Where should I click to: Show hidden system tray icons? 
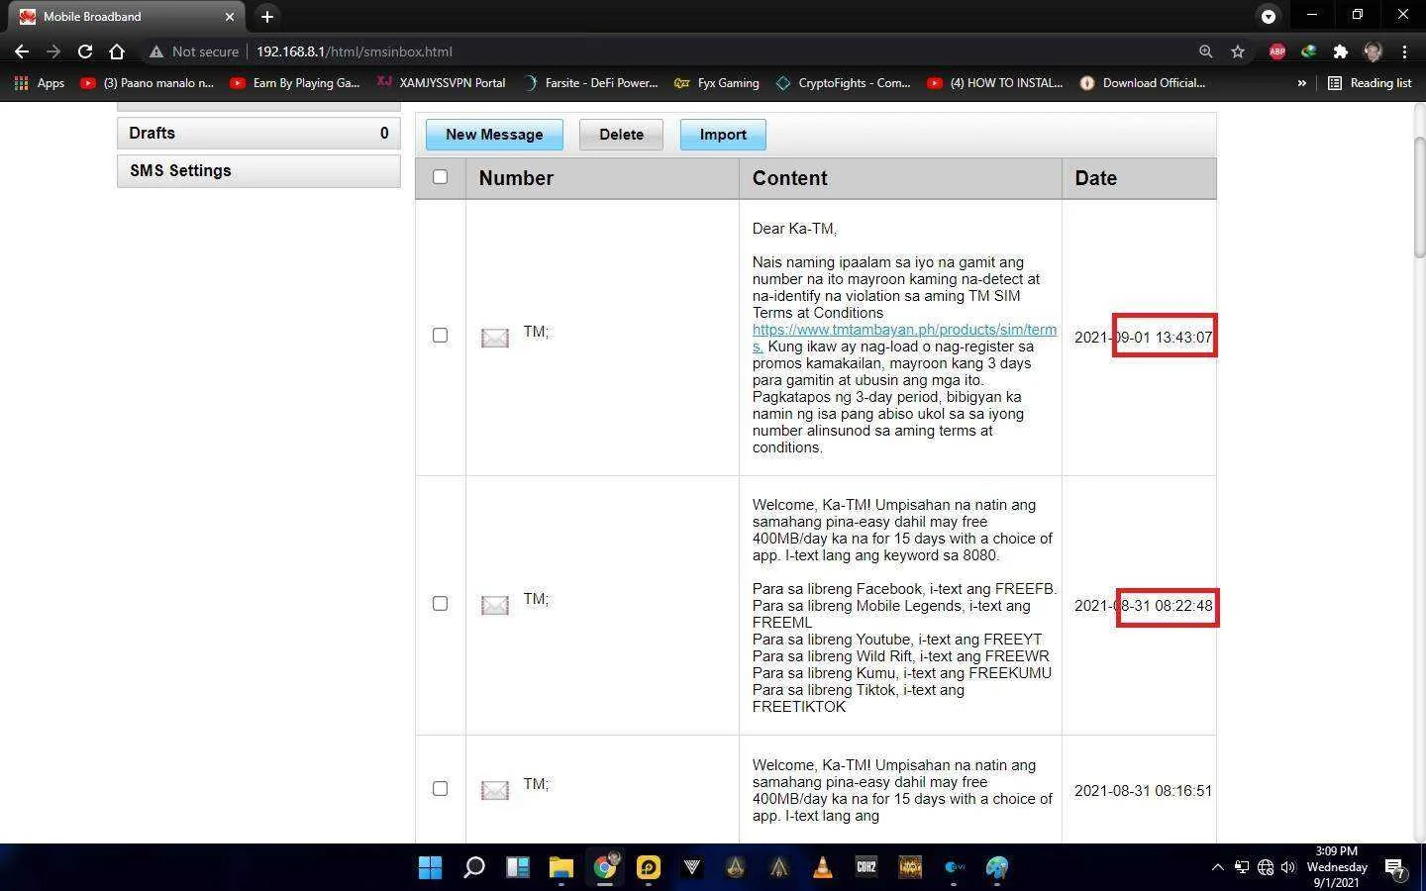click(x=1217, y=867)
